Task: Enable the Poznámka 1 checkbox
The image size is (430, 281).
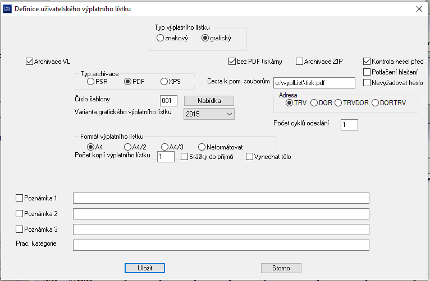Action: pyautogui.click(x=19, y=198)
